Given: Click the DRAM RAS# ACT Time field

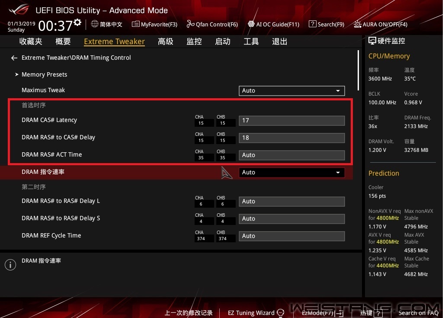Looking at the screenshot, I should tap(292, 155).
